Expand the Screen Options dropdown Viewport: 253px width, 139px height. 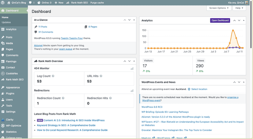click(x=219, y=8)
